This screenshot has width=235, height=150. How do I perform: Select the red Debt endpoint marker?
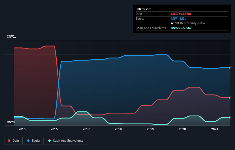[x=230, y=98]
